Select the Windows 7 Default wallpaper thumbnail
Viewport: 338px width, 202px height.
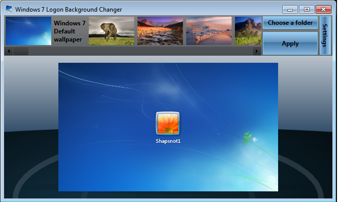click(28, 31)
